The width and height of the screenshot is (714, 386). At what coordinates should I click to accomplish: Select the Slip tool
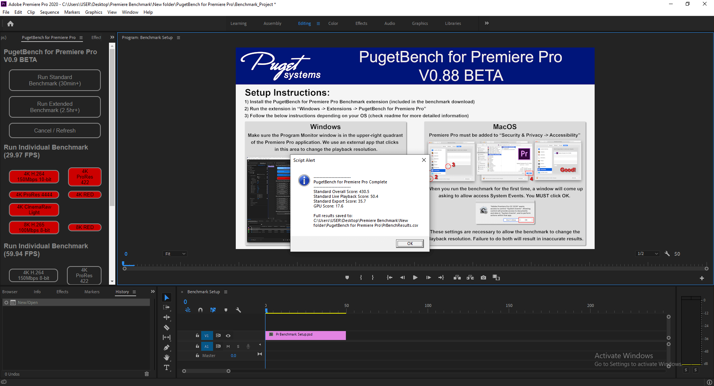(x=167, y=337)
